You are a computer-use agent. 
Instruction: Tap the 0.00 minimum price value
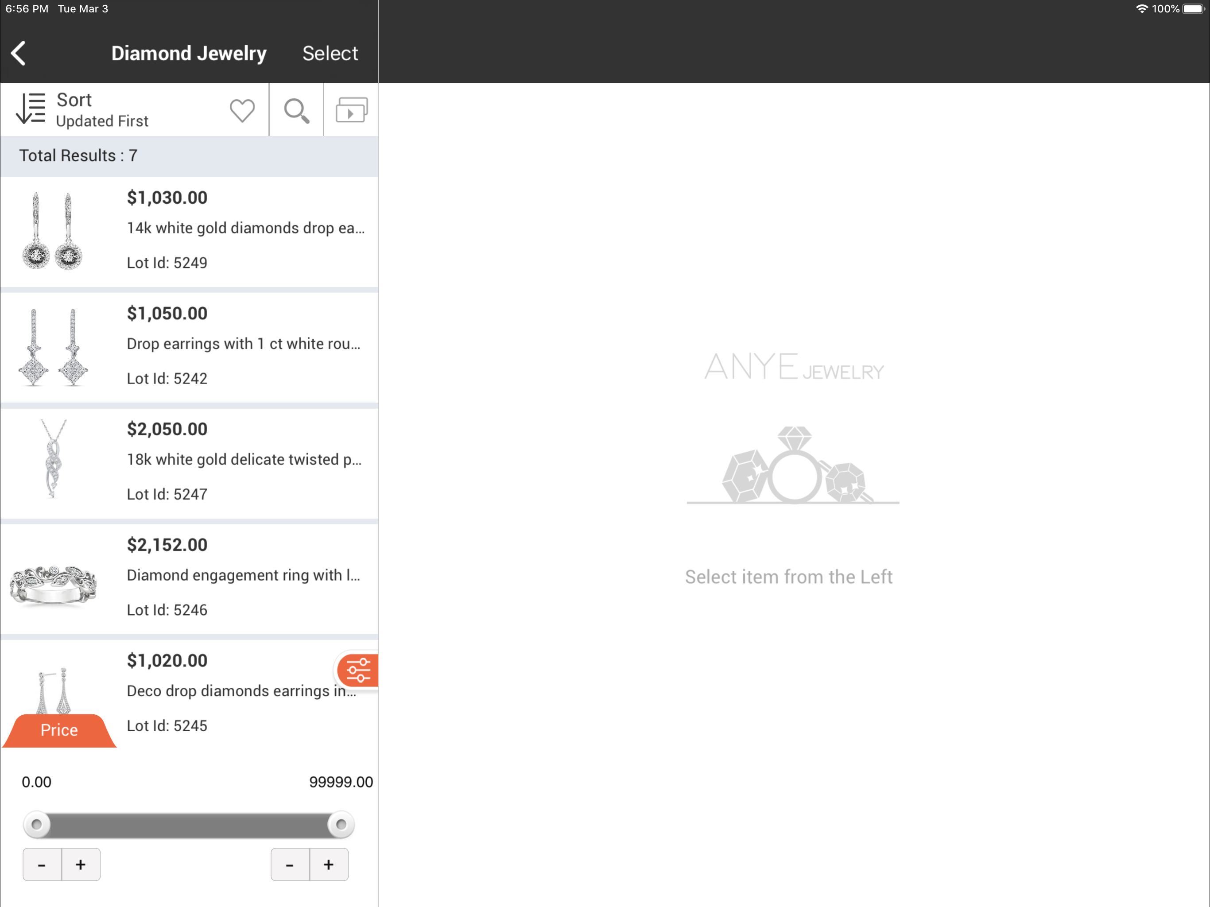[x=37, y=782]
